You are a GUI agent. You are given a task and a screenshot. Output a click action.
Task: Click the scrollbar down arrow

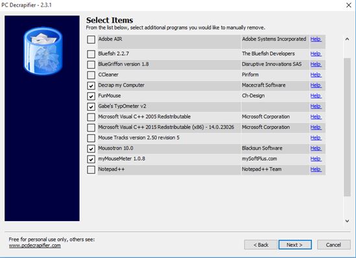pyautogui.click(x=347, y=221)
